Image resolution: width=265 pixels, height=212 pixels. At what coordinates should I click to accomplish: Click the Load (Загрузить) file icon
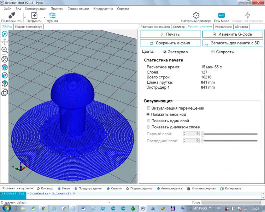coord(34,16)
